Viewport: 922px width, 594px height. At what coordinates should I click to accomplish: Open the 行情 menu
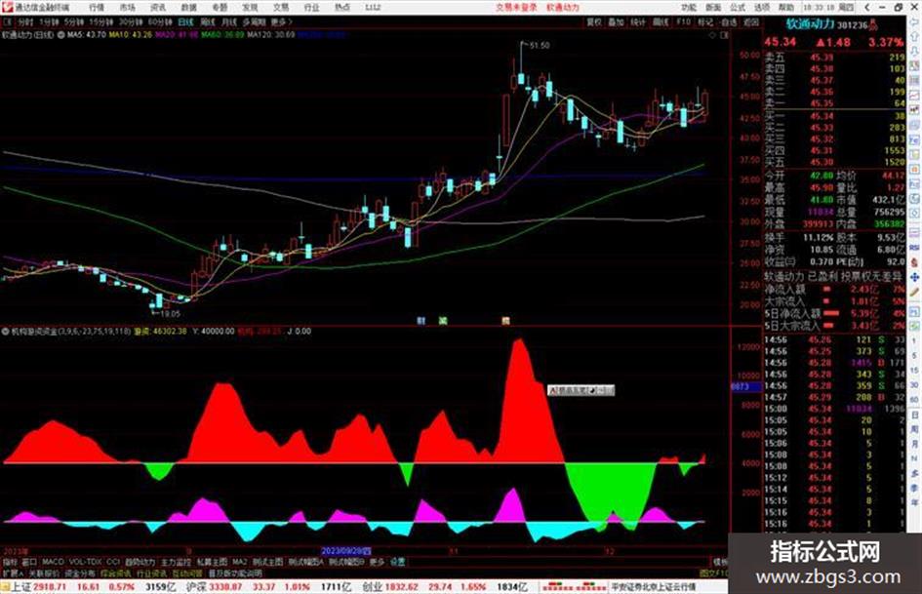pyautogui.click(x=97, y=8)
